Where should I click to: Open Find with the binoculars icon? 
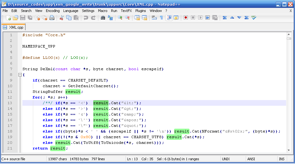103,18
